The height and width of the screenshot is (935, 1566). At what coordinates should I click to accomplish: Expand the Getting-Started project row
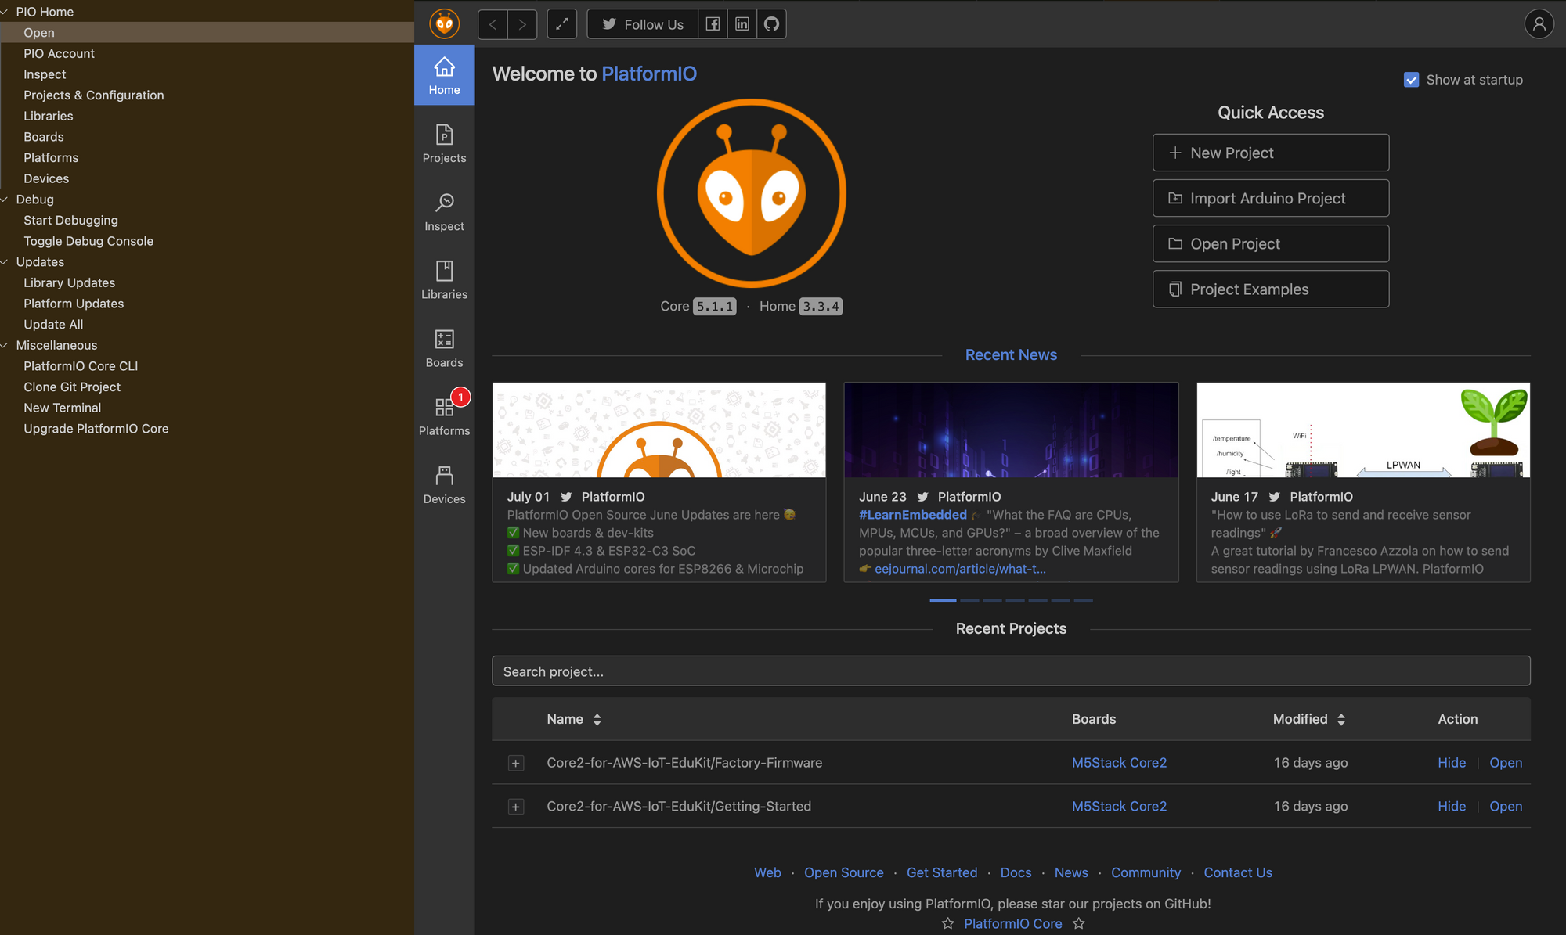click(515, 807)
